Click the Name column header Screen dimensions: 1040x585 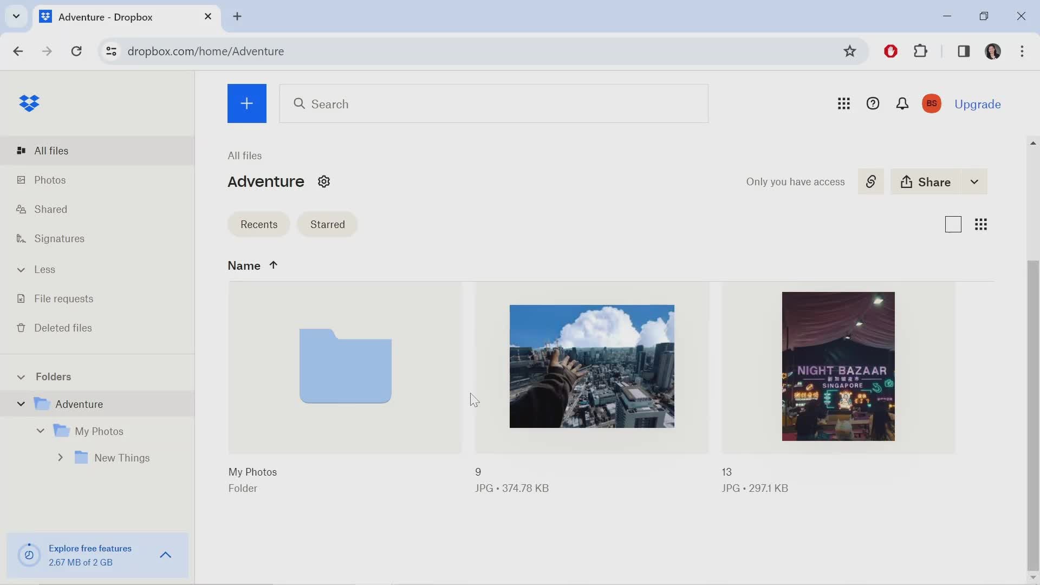tap(244, 265)
